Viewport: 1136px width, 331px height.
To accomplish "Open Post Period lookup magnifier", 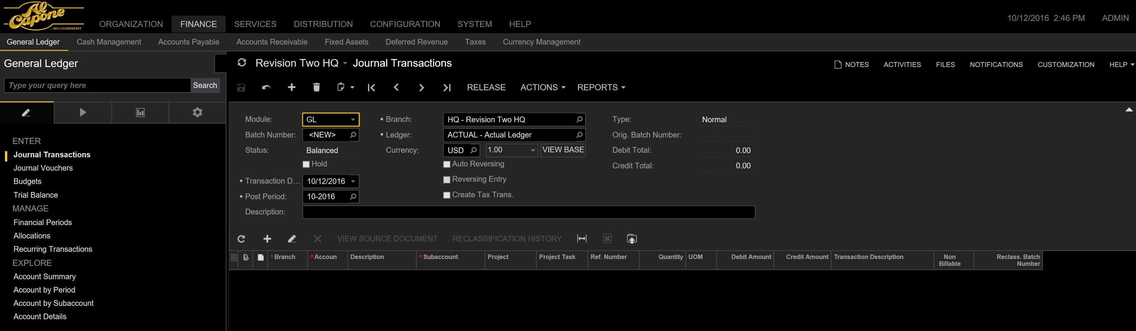I will tap(353, 197).
